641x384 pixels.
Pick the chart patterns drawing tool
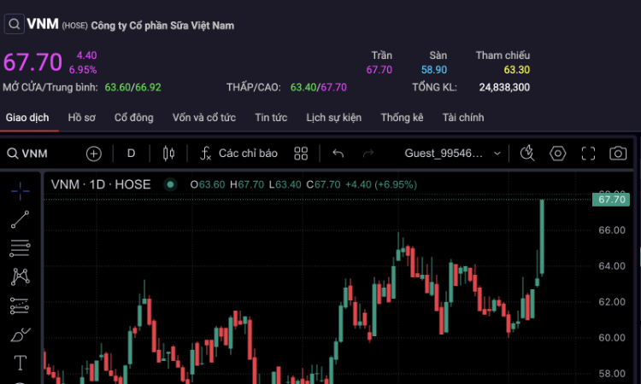[20, 276]
